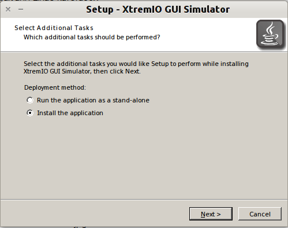Image resolution: width=288 pixels, height=228 pixels.
Task: Click the "Deployment method:" label
Action: (x=55, y=87)
